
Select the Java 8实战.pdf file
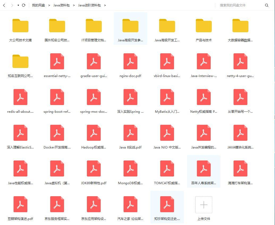(x=130, y=136)
